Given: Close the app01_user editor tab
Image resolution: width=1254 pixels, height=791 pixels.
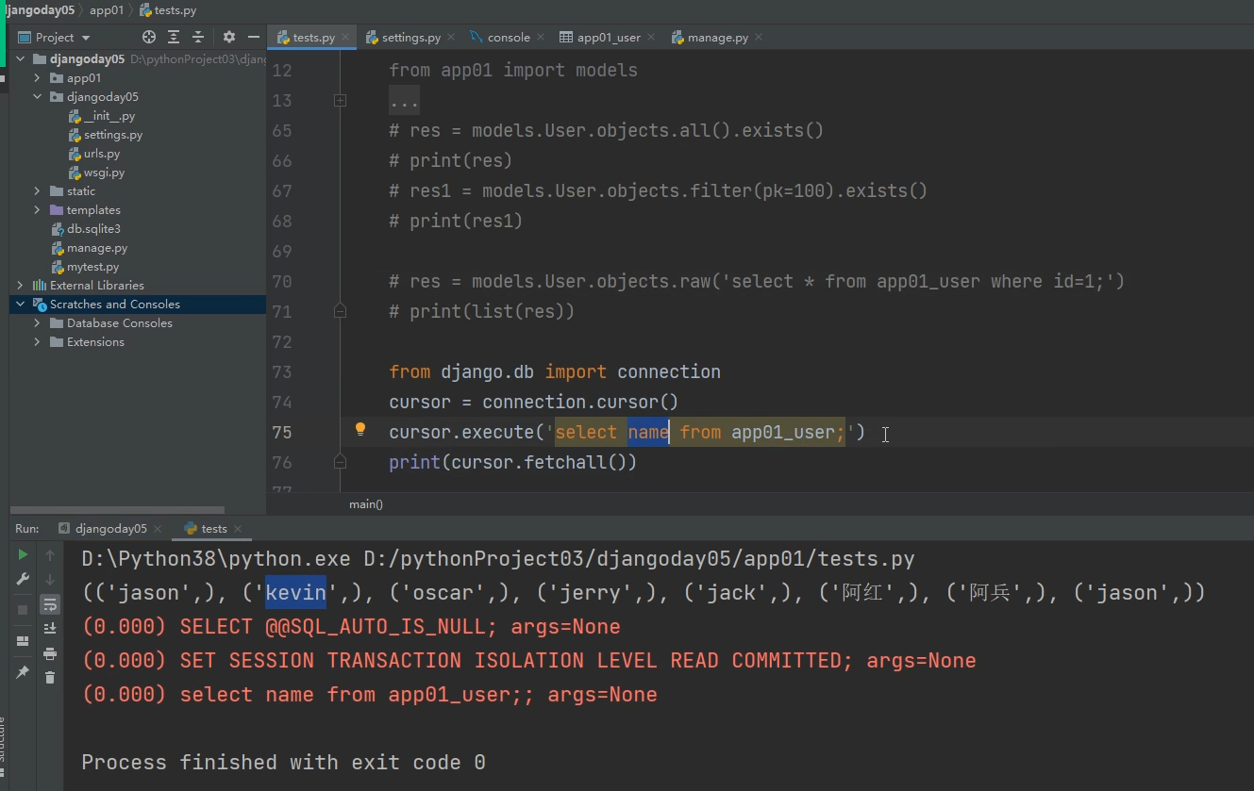Looking at the screenshot, I should tap(652, 38).
